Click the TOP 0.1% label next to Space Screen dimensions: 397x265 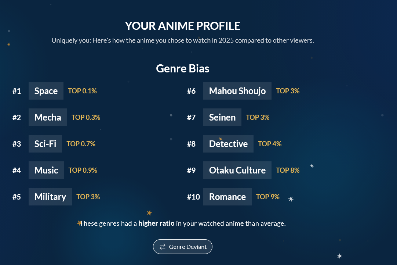pos(82,91)
